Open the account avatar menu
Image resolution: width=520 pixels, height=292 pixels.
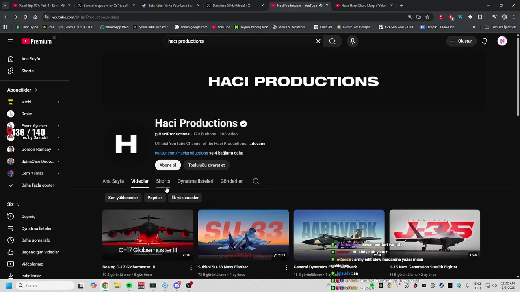tap(502, 41)
